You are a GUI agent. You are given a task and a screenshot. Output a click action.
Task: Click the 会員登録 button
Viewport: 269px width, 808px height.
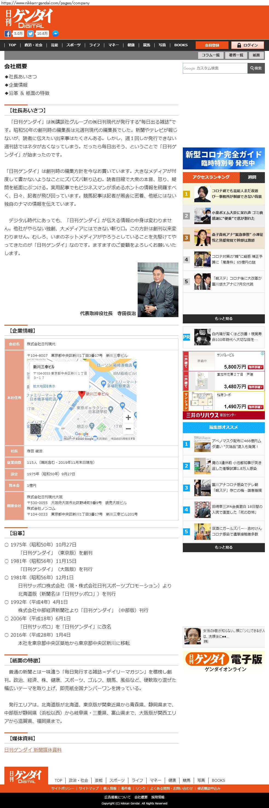[x=212, y=45]
